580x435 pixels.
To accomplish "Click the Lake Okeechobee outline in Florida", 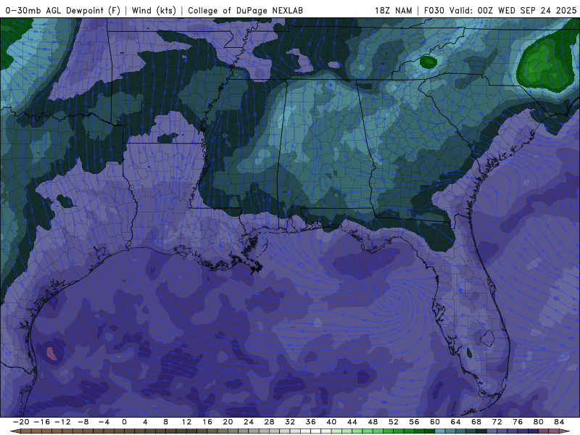I will [486, 338].
